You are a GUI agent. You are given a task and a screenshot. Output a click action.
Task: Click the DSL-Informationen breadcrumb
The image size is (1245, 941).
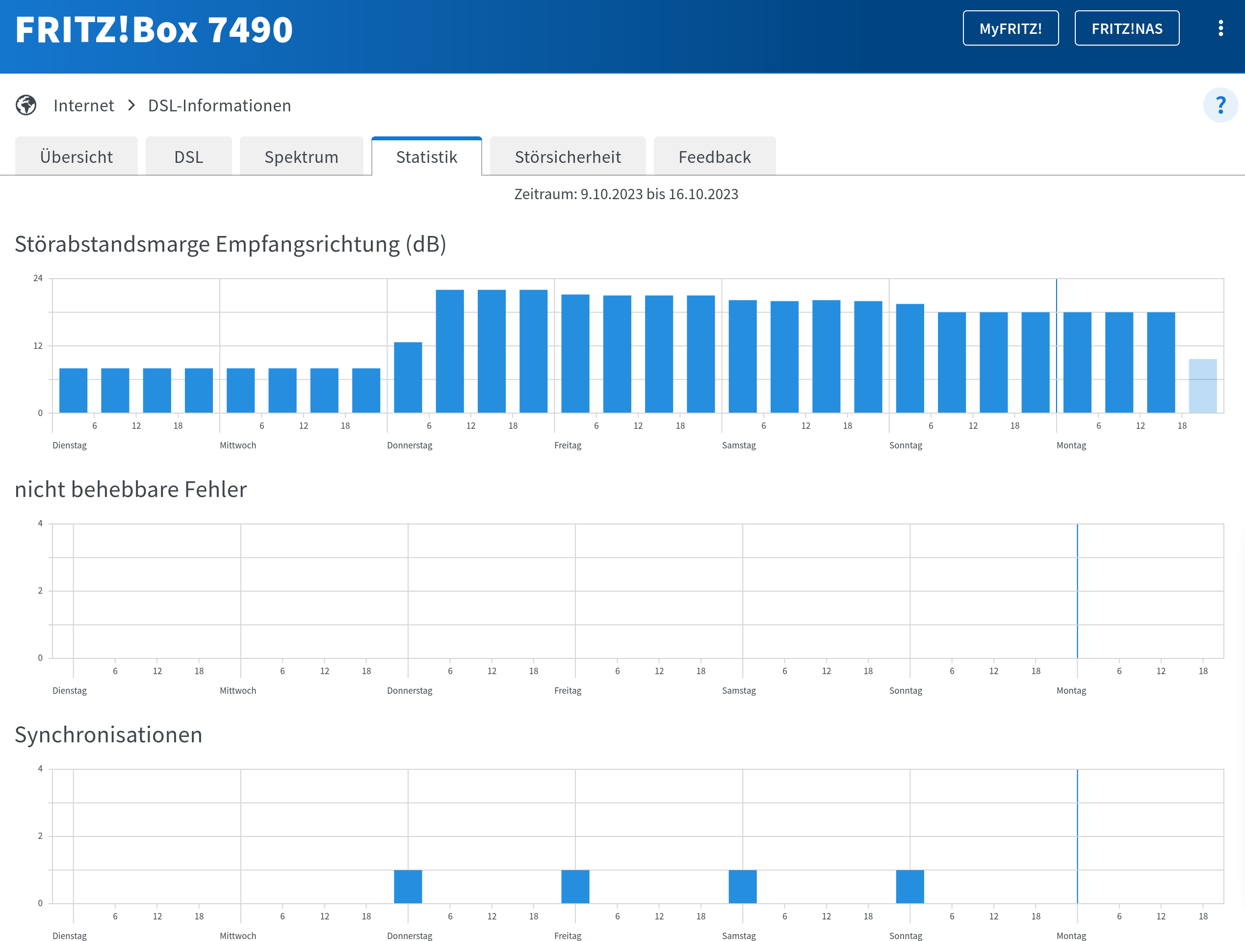(x=219, y=105)
